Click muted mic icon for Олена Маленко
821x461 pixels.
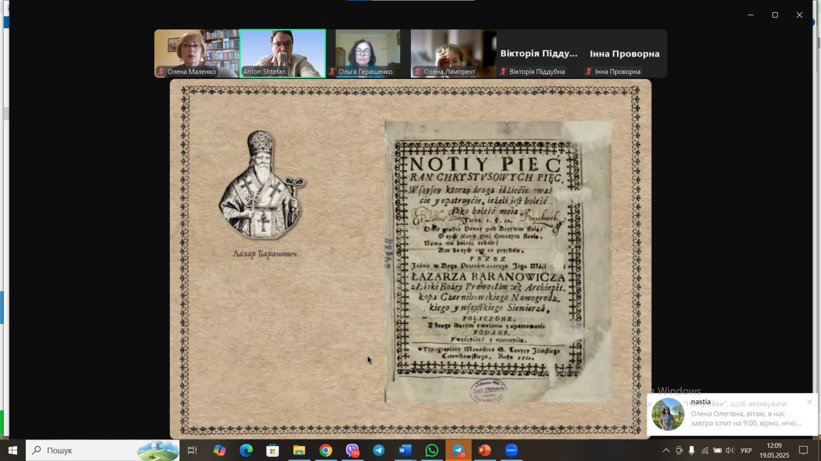coord(161,72)
